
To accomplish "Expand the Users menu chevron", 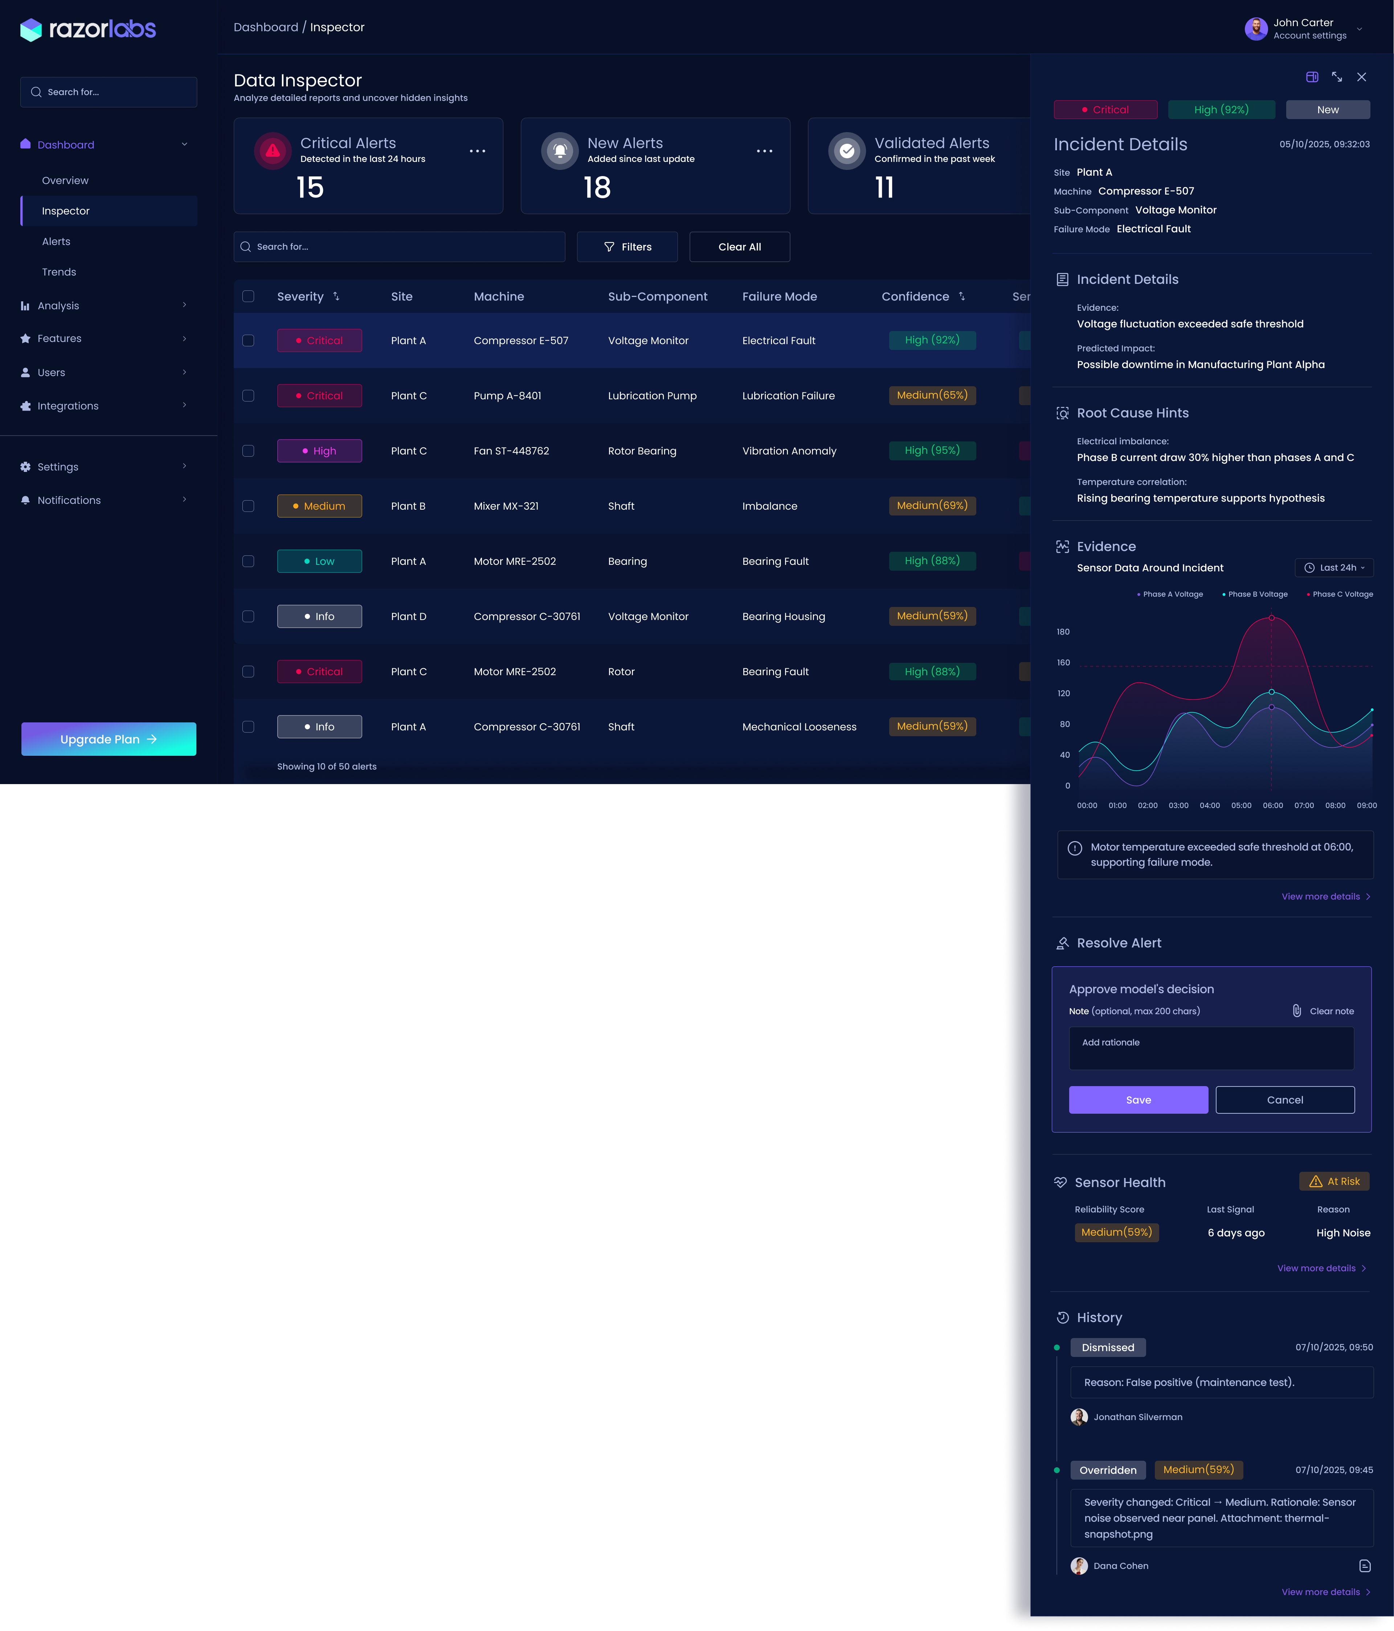I will pyautogui.click(x=184, y=372).
